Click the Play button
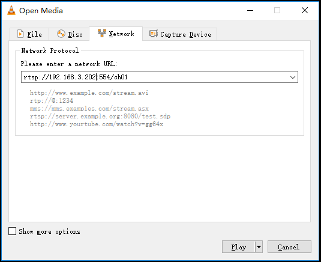321x262 pixels. coord(239,247)
